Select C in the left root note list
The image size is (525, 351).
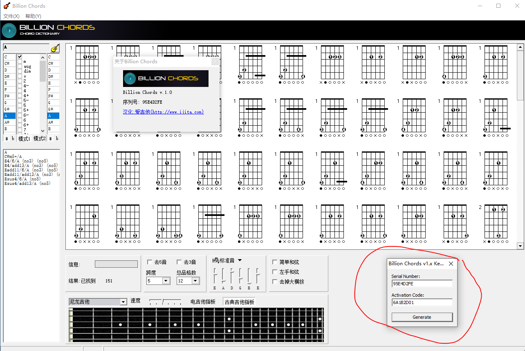point(9,57)
